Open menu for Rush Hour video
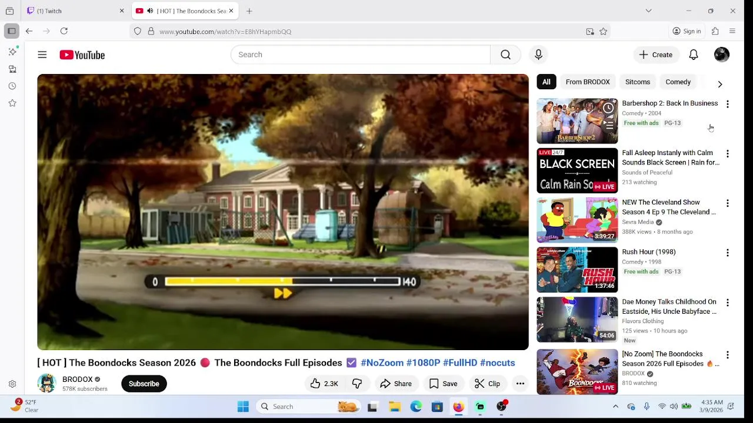The image size is (753, 423). pos(727,253)
